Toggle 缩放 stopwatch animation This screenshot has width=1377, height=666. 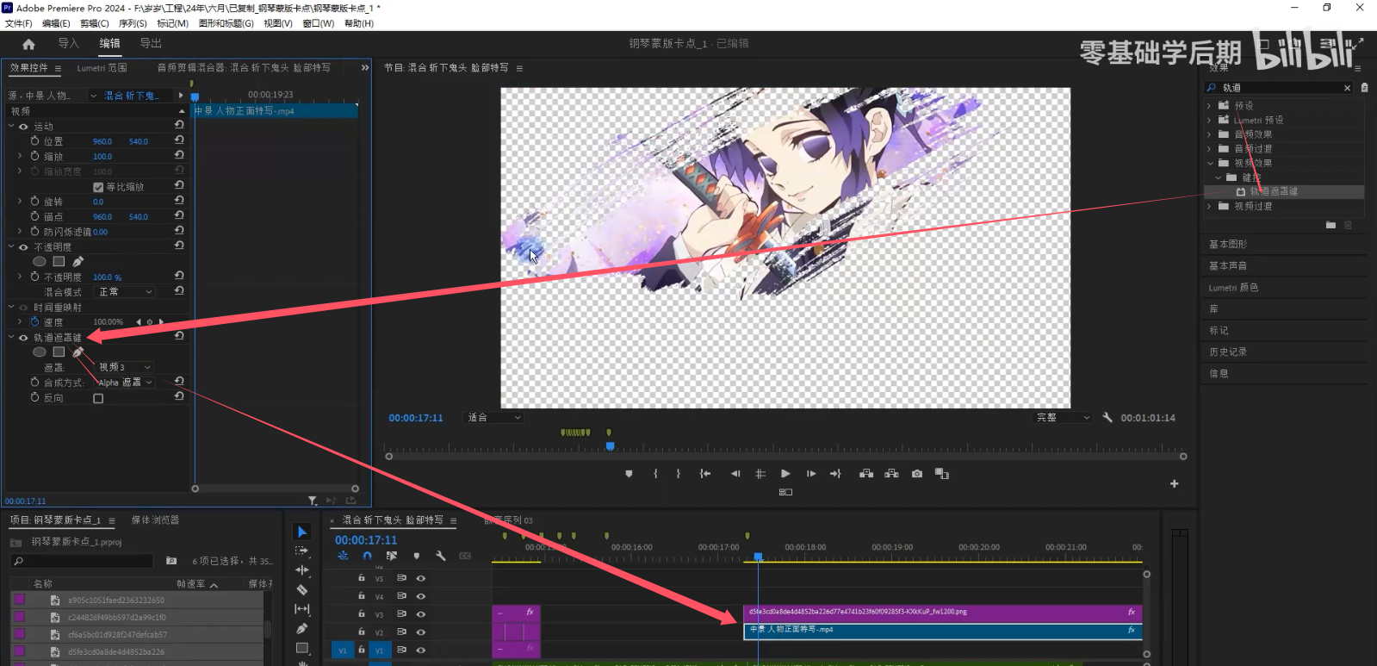click(34, 156)
